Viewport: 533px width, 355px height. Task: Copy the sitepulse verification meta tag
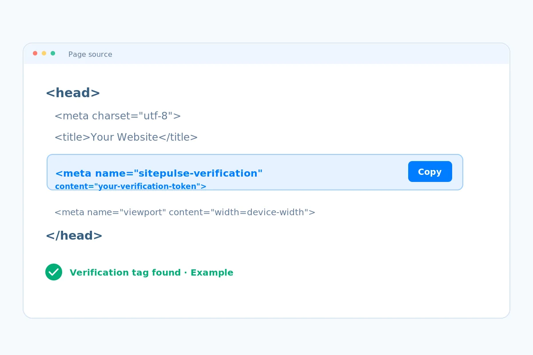click(430, 172)
